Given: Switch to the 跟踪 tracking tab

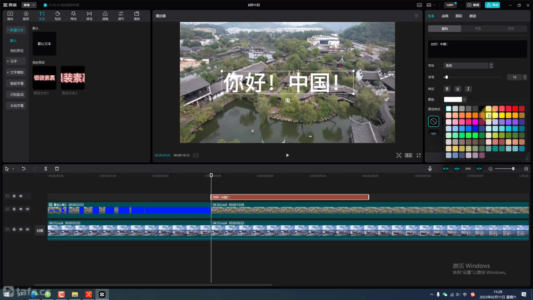Looking at the screenshot, I should click(x=459, y=16).
